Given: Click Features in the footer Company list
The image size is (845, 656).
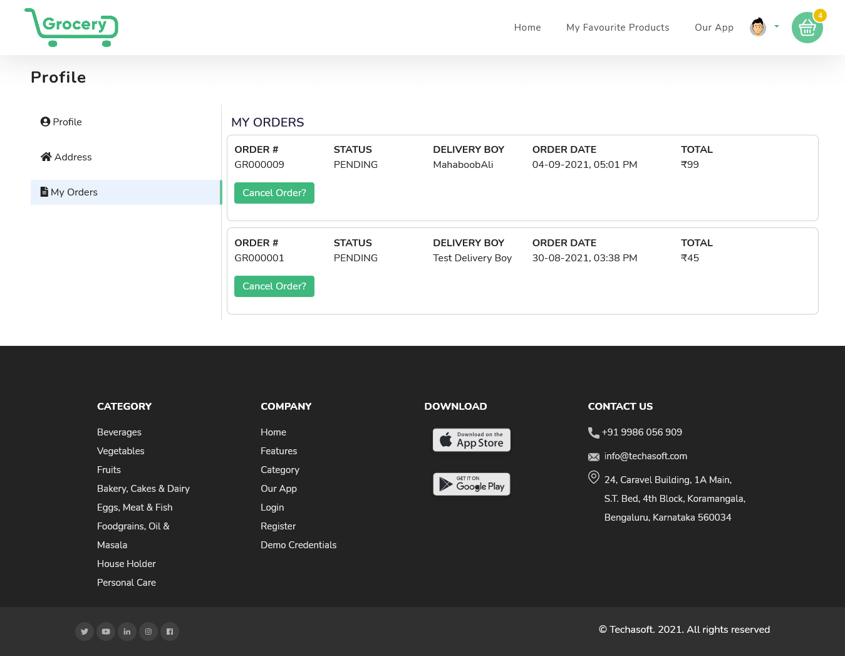Looking at the screenshot, I should pos(279,451).
